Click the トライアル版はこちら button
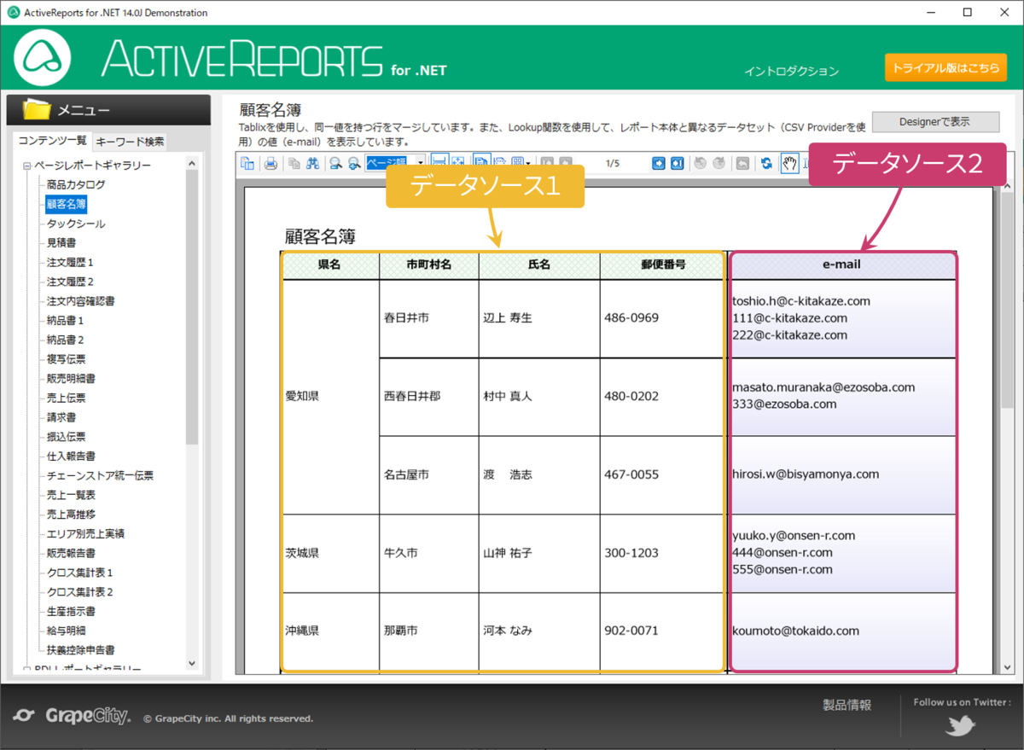The width and height of the screenshot is (1024, 750). (x=945, y=67)
